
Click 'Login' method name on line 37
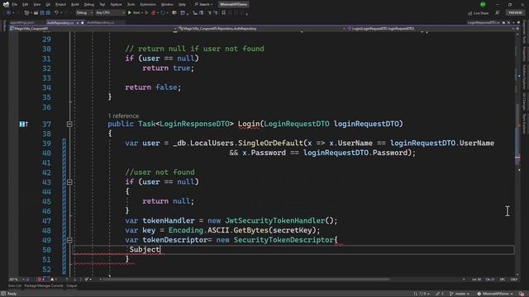click(x=249, y=124)
